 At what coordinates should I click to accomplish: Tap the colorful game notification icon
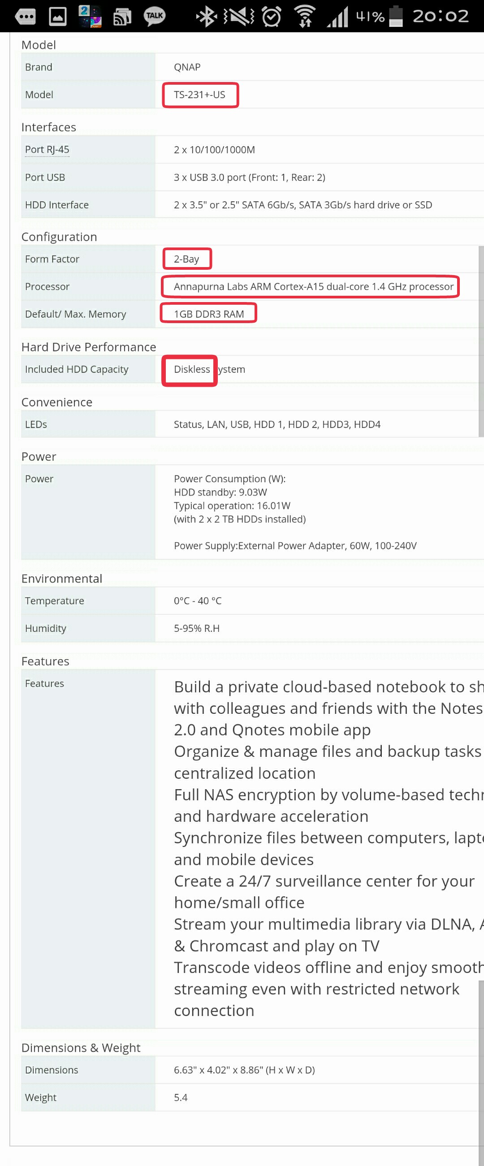[90, 17]
